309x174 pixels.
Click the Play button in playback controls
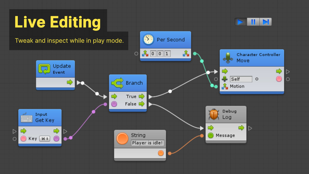pyautogui.click(x=241, y=22)
